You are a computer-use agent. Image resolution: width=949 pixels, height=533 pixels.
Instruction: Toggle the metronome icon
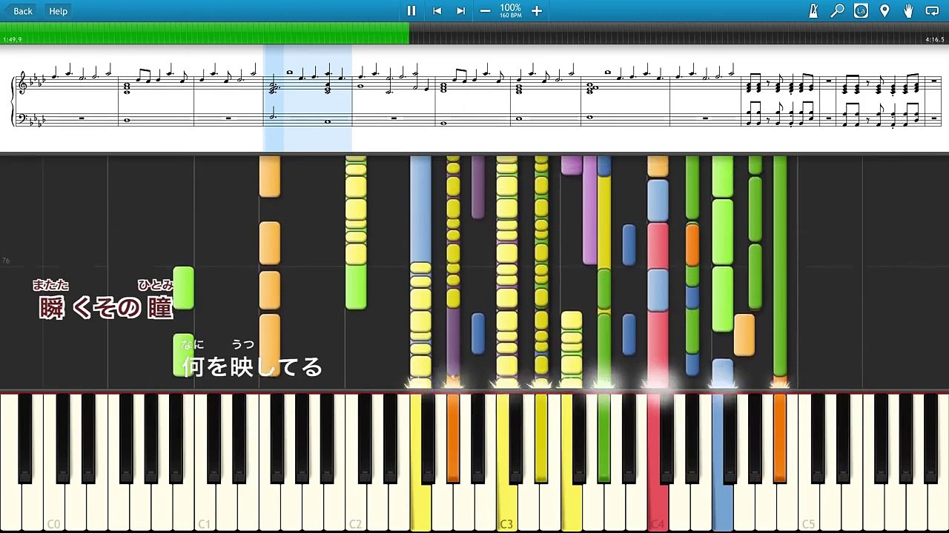point(813,10)
